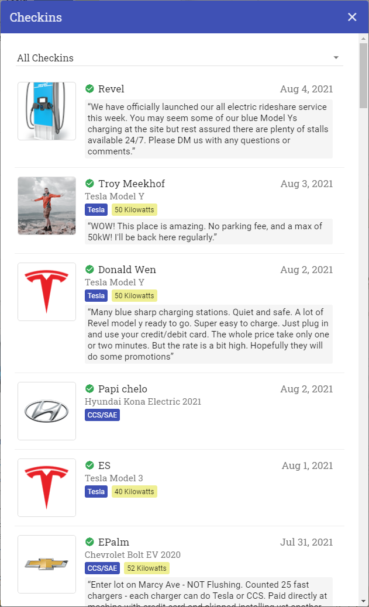Click the green checkmark beside EPalm

click(89, 542)
